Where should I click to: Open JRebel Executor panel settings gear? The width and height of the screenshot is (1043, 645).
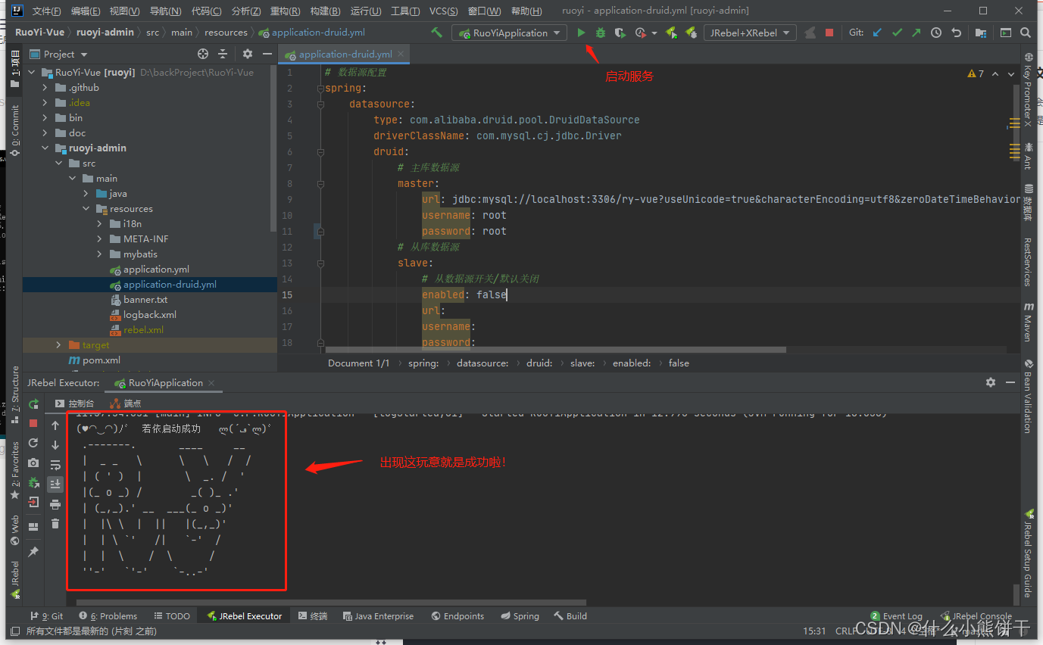coord(991,382)
